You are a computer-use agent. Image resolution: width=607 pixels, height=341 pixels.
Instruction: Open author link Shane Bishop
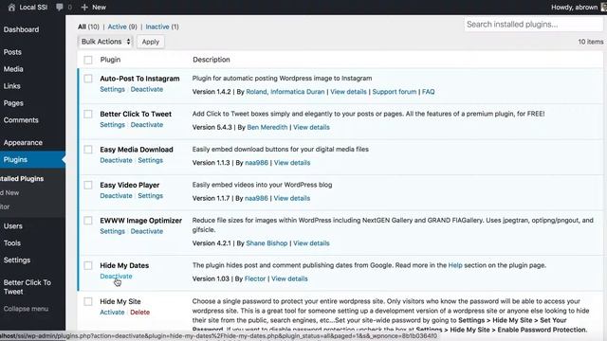coord(267,243)
